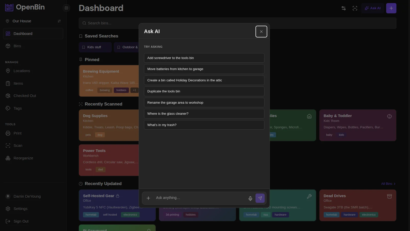Select the Scan tool in the sidebar
Image resolution: width=410 pixels, height=231 pixels.
(x=18, y=145)
